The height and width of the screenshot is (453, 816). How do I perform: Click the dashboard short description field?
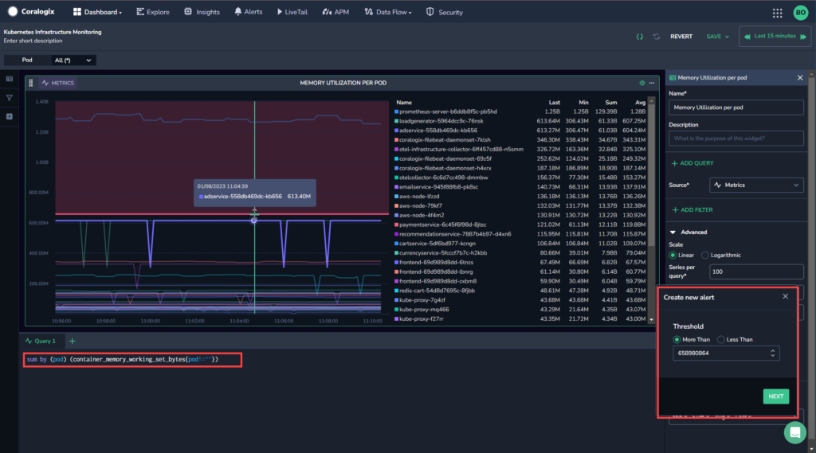tap(33, 41)
